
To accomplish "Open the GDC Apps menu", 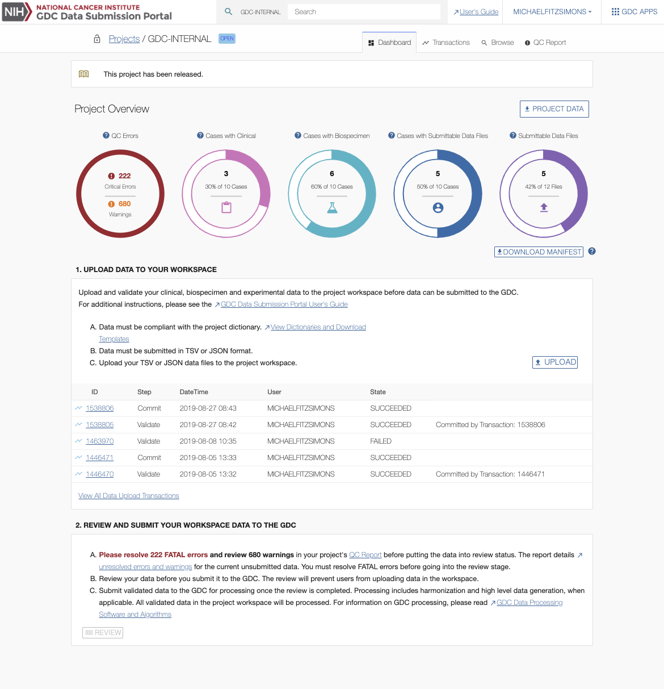I will tap(634, 12).
